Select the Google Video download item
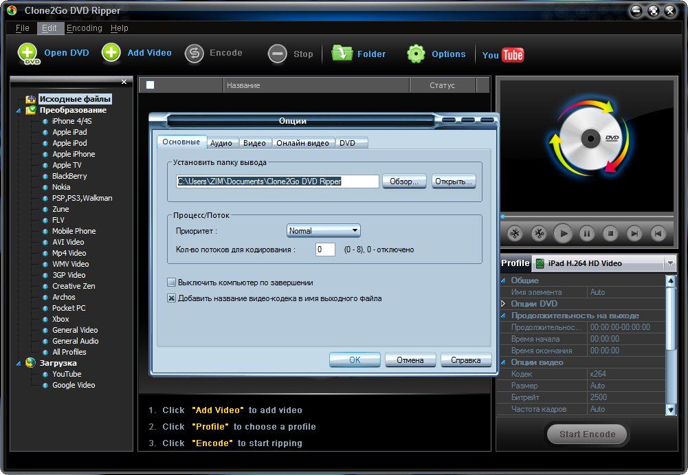Viewport: 688px width, 475px height. click(x=74, y=385)
